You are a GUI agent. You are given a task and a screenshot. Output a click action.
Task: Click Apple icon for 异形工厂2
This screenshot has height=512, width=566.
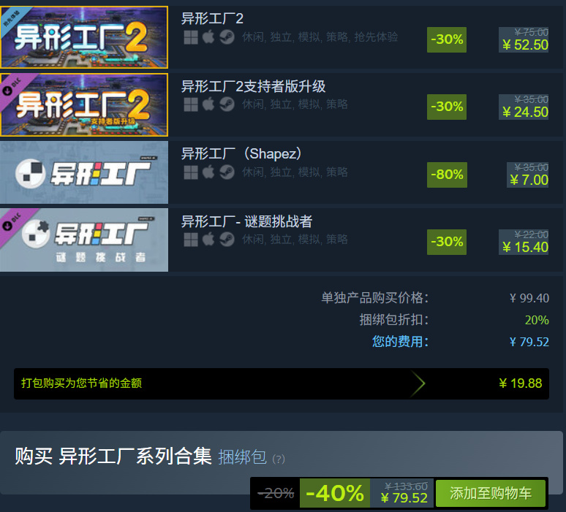pos(208,37)
